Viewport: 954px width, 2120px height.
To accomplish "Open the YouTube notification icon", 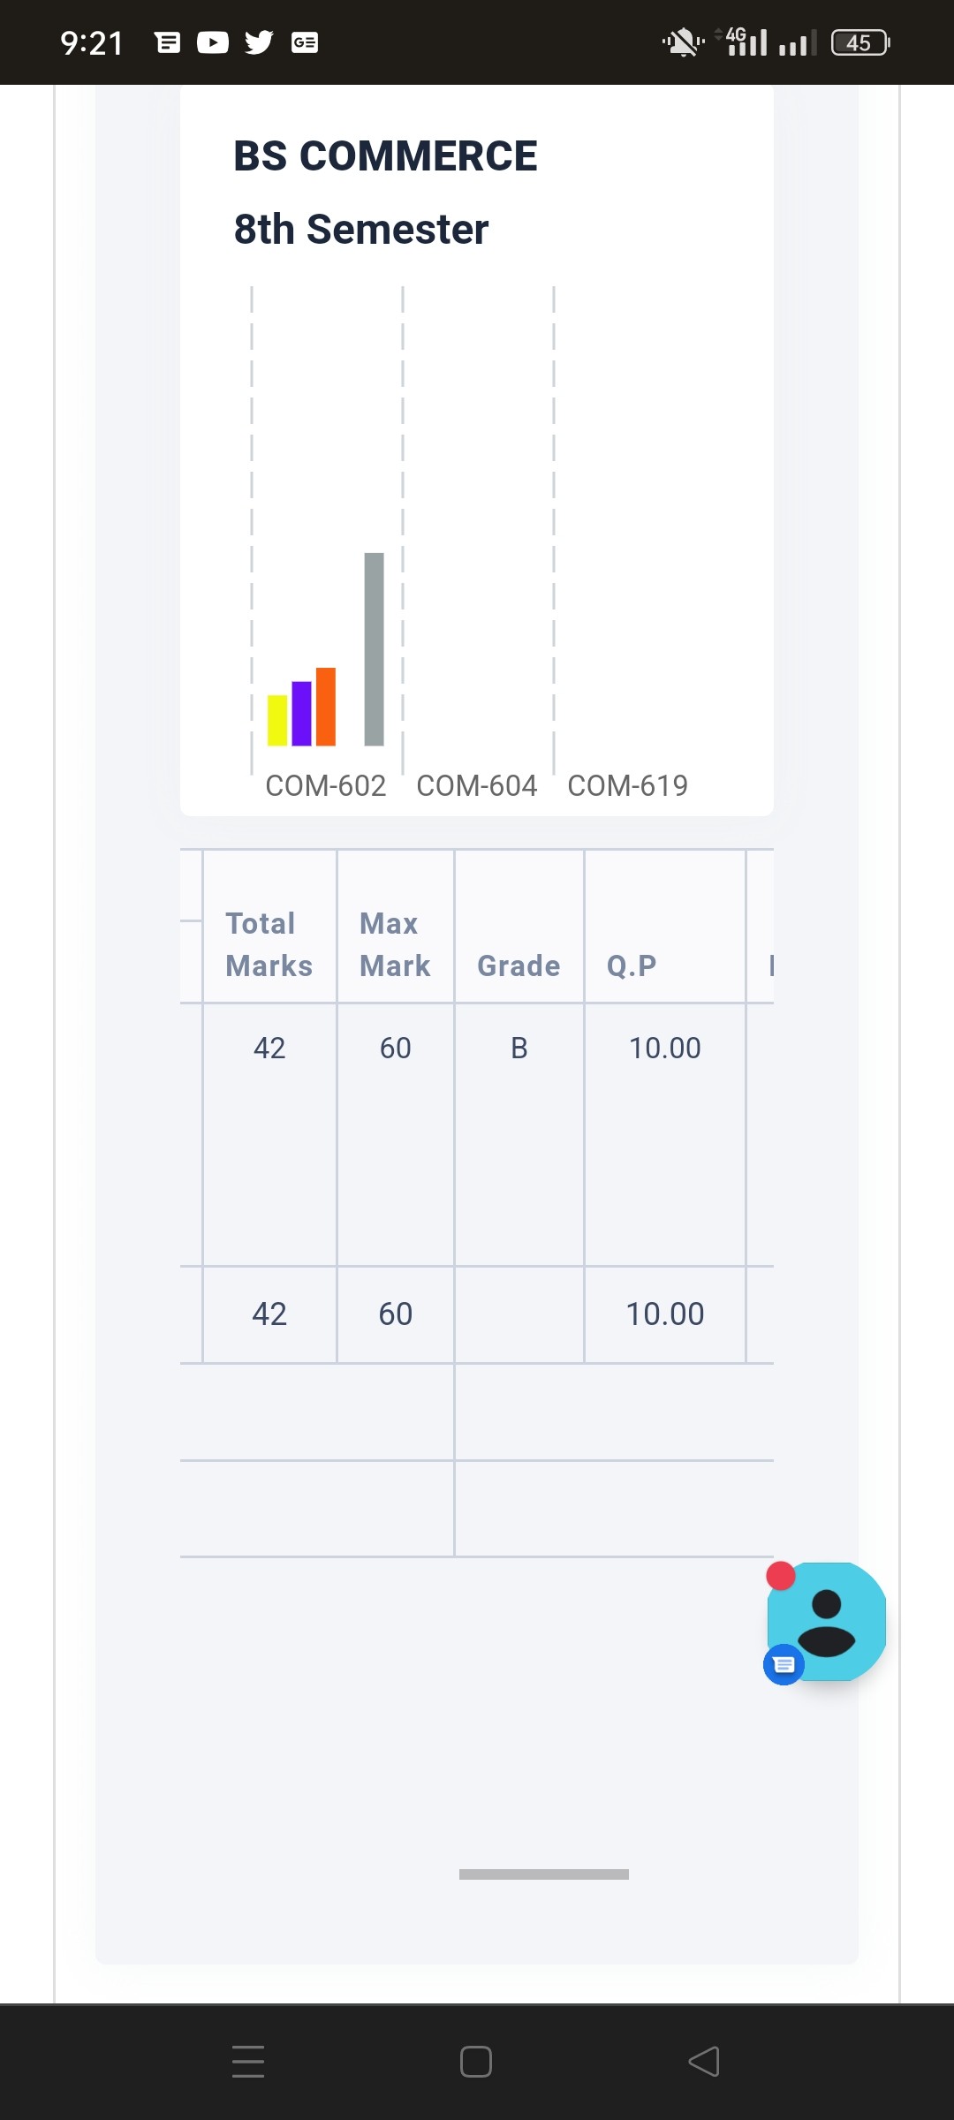I will (213, 42).
